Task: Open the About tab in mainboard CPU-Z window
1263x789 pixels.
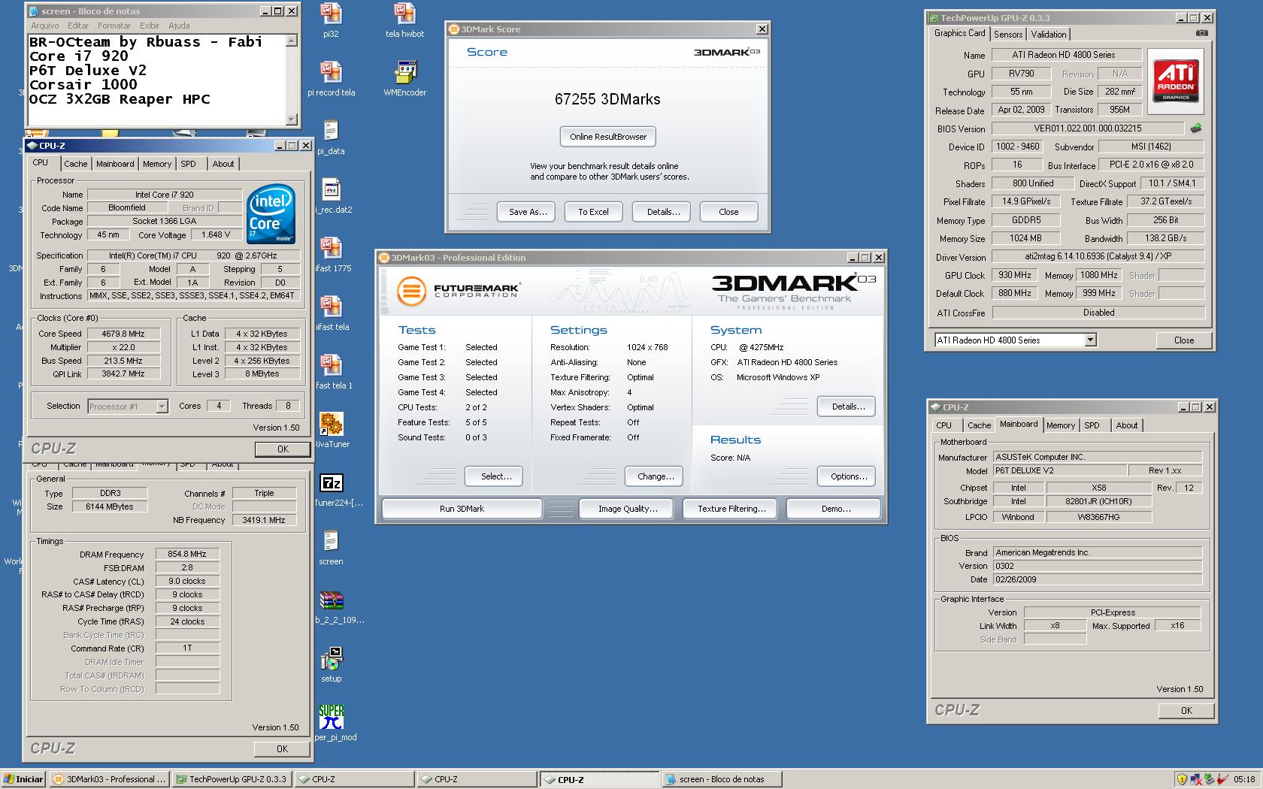Action: [x=1126, y=425]
